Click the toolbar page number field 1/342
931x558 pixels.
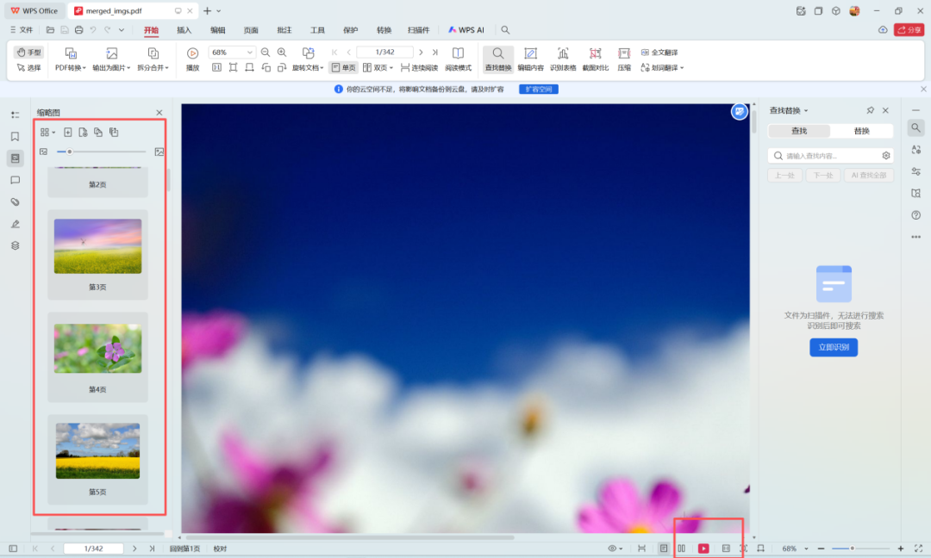click(384, 53)
